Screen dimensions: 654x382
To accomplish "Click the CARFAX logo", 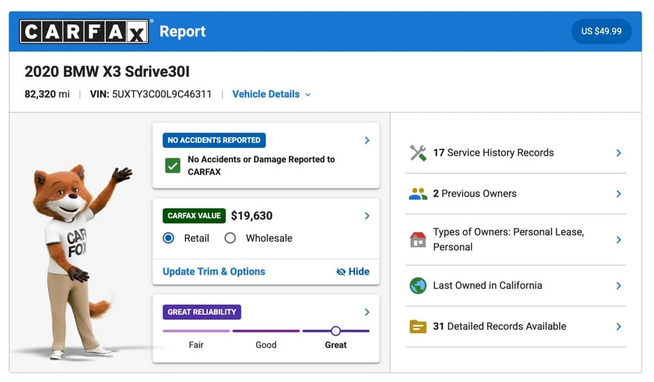I will tap(84, 31).
